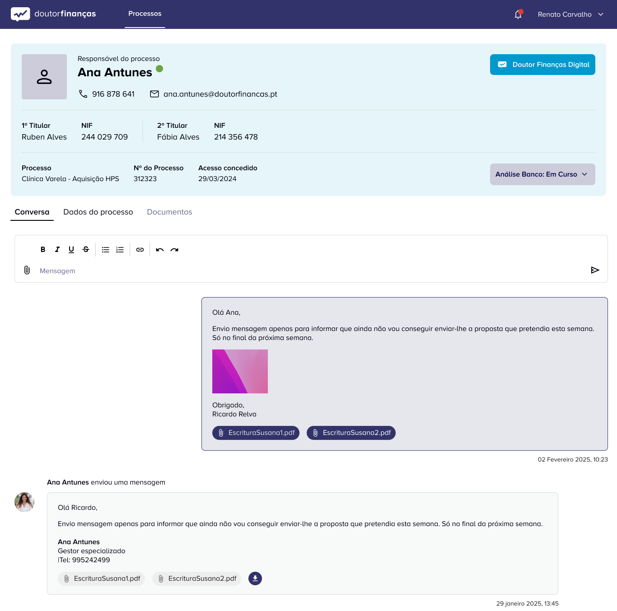Open the Dados do processo tab
This screenshot has height=611, width=617.
pos(98,212)
